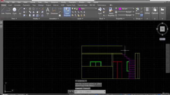Viewport: 170px width, 95px height.
Task: Click the command line customize wrench
Action: pos(73,92)
